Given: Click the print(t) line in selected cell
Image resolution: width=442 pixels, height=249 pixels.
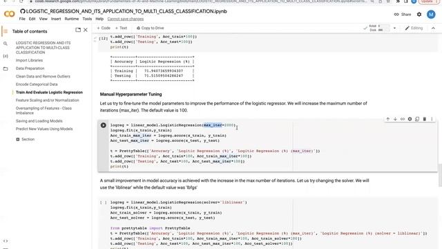Looking at the screenshot, I should [x=119, y=167].
